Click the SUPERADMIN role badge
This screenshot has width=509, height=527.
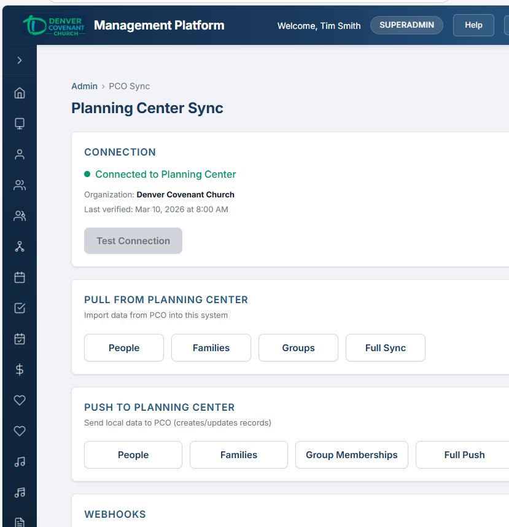[406, 25]
